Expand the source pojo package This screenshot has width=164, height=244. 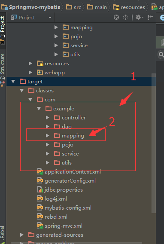coord(56,37)
